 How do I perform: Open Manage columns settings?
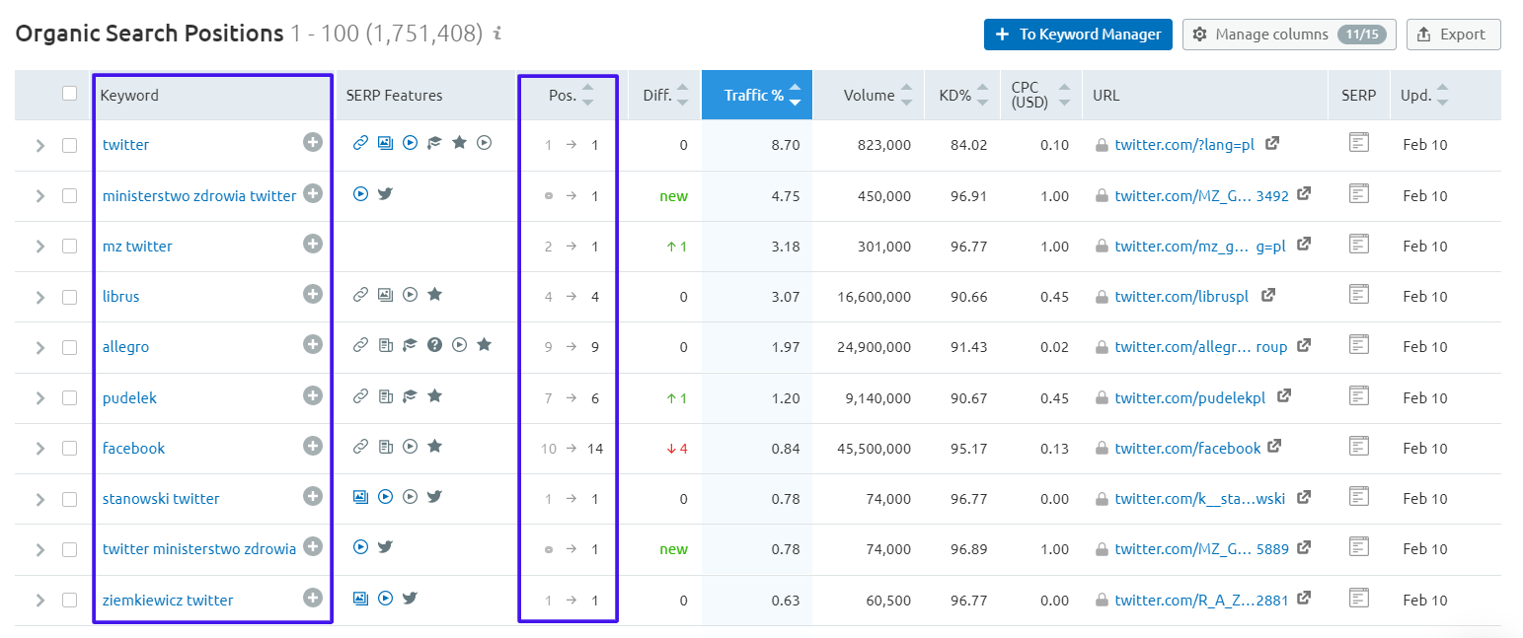pos(1290,35)
